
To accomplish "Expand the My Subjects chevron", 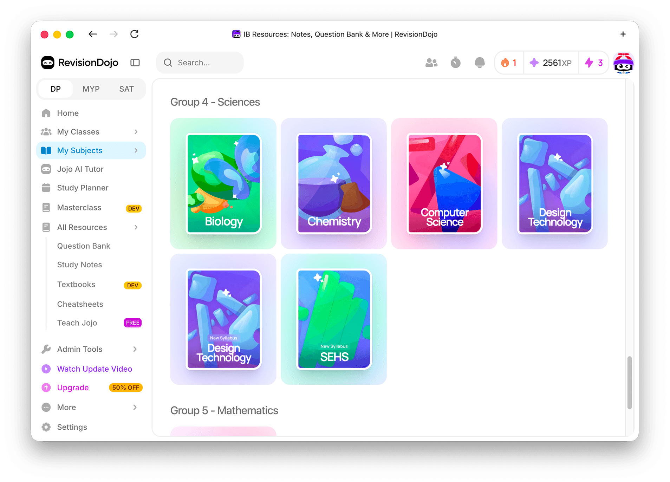I will tap(136, 150).
